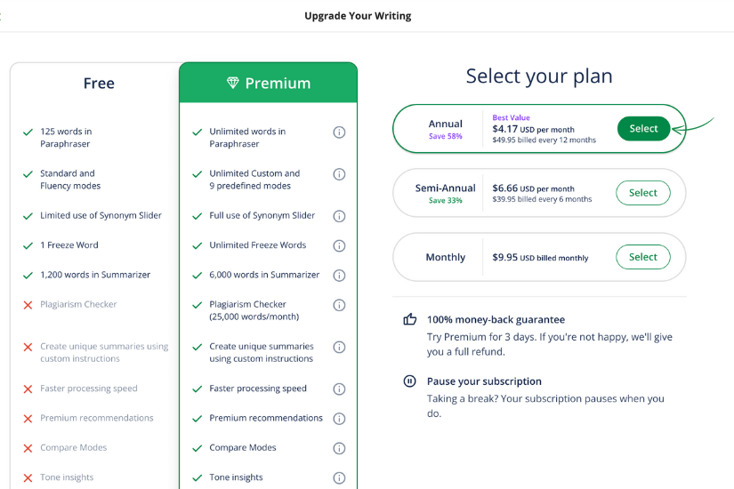Open info icon for Unlimited words in Paraphraser
Image resolution: width=734 pixels, height=489 pixels.
pos(339,132)
